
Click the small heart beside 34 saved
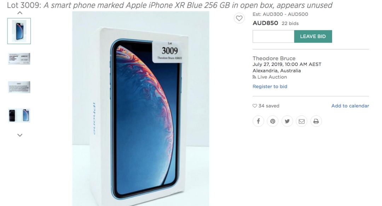click(255, 106)
